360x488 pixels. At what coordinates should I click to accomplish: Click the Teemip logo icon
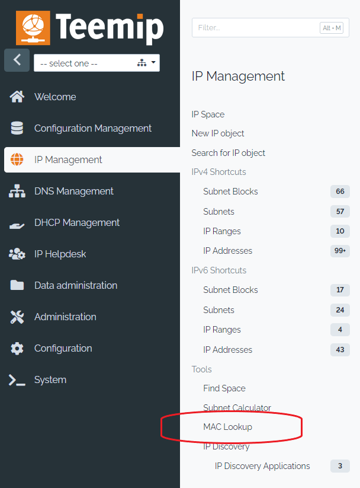tap(33, 28)
